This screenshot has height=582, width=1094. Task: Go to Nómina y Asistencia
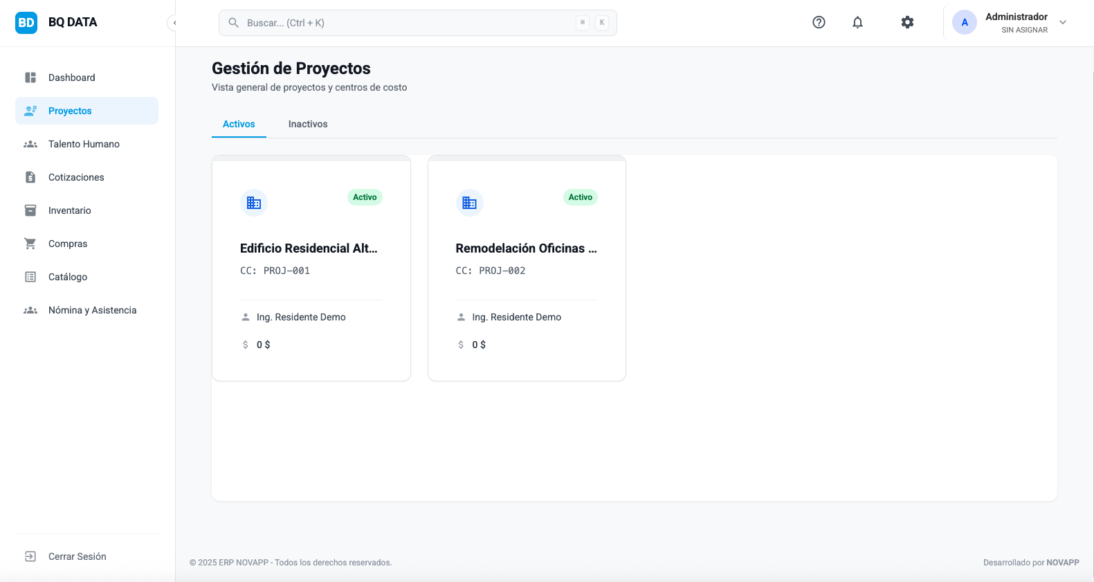click(92, 310)
